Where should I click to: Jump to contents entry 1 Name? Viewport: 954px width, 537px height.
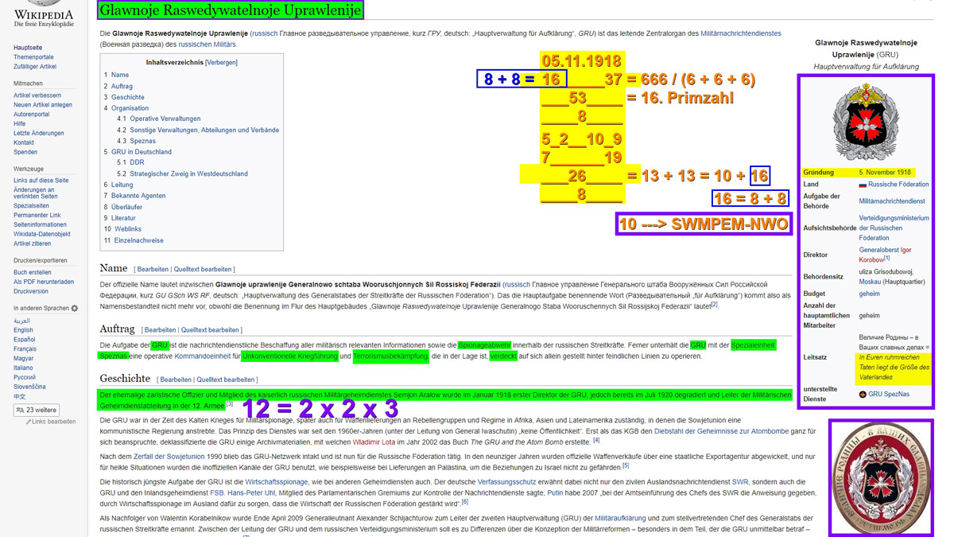116,75
